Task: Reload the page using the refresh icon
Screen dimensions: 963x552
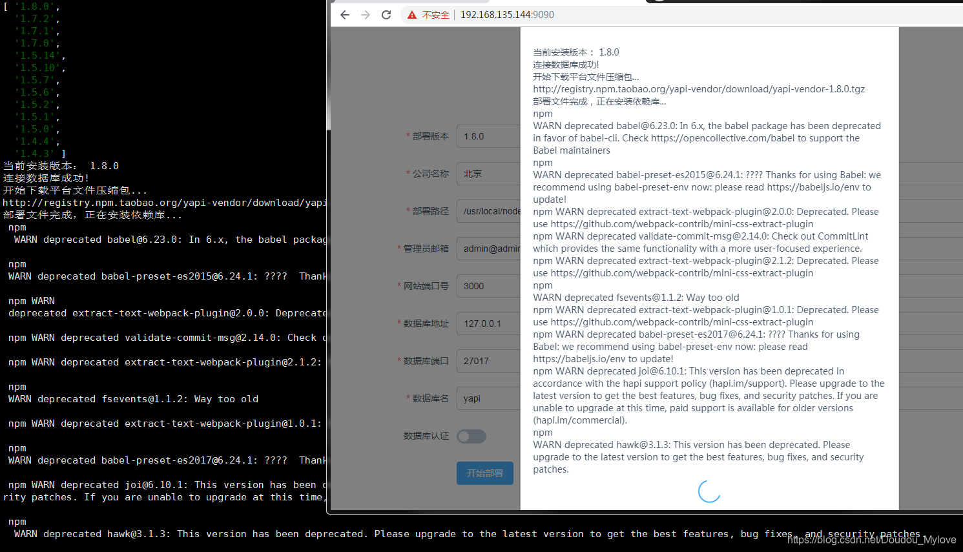Action: point(386,14)
